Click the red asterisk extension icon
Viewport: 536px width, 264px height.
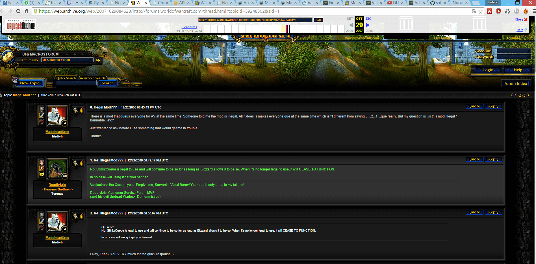[490, 11]
